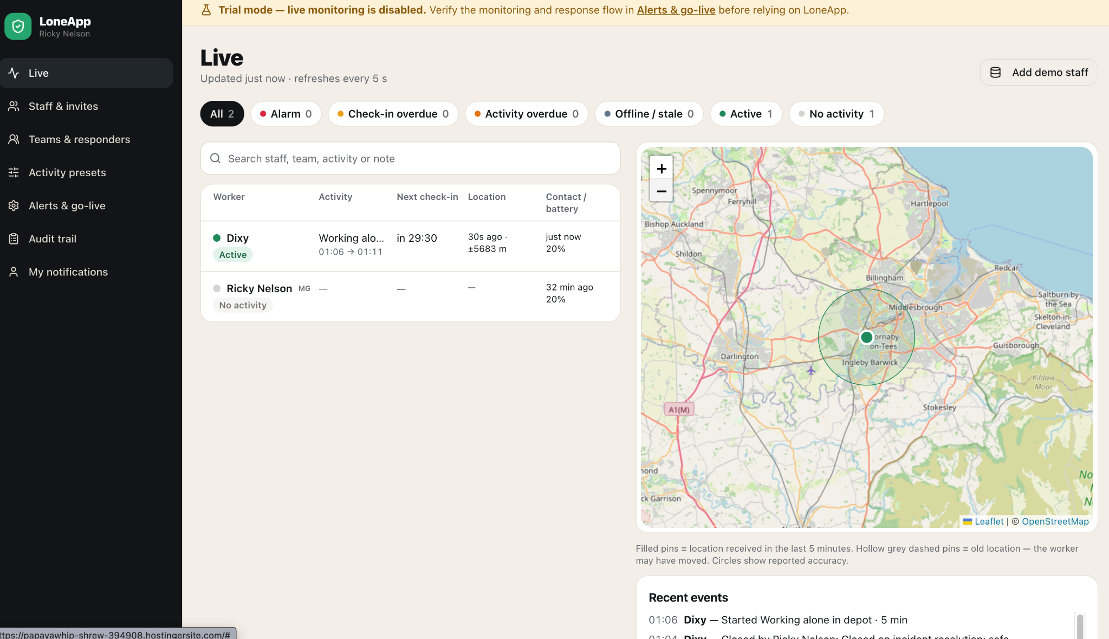Click the Middlesbrough label on map

click(916, 307)
